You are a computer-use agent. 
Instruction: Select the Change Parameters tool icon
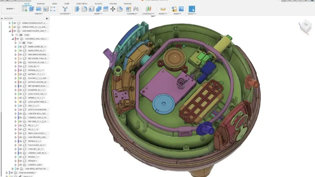[120, 9]
